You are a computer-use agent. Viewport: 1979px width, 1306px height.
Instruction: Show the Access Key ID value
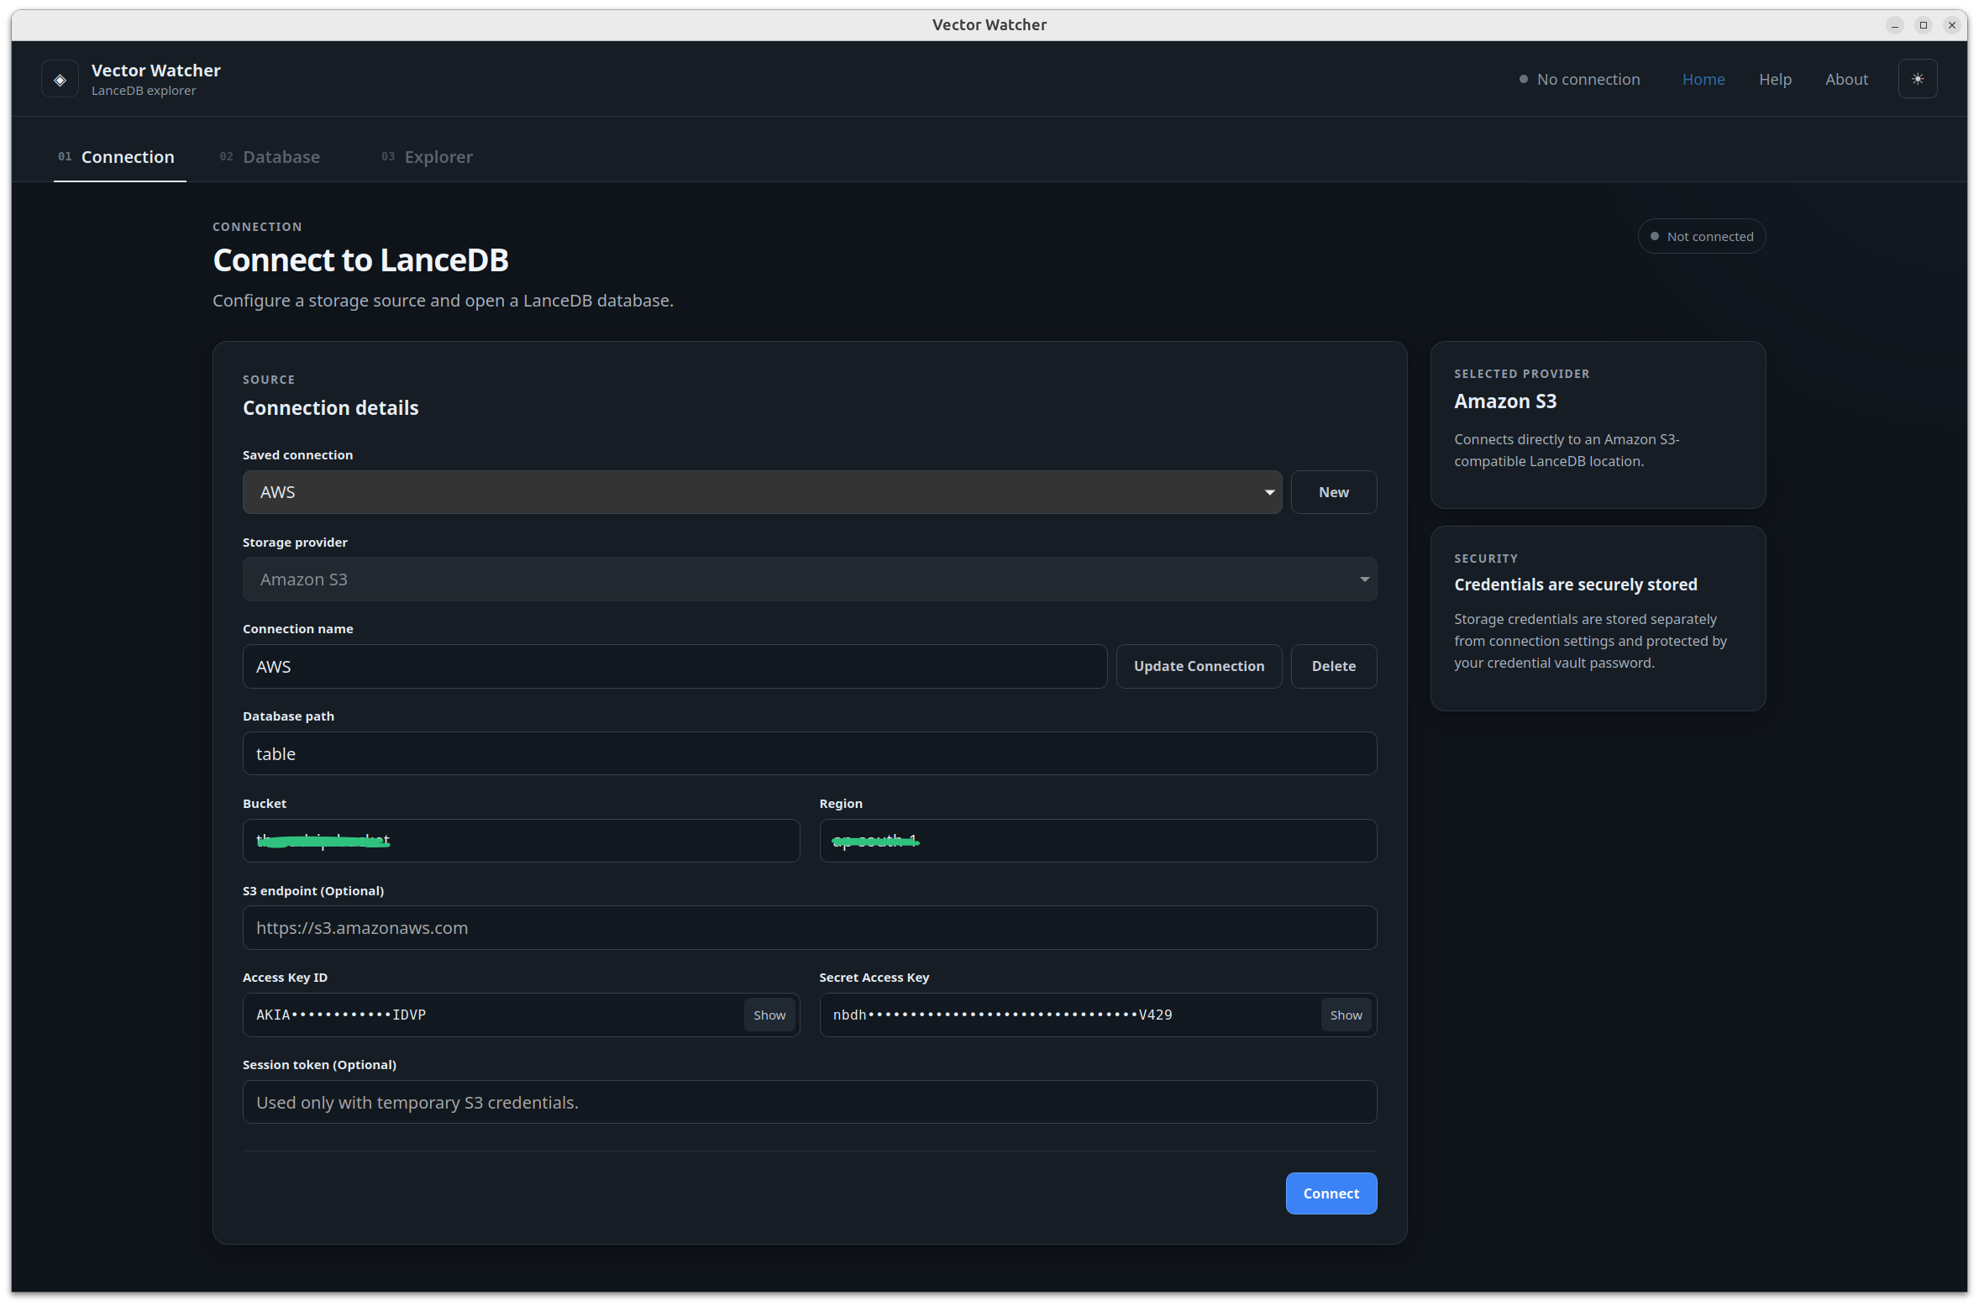pyautogui.click(x=769, y=1015)
